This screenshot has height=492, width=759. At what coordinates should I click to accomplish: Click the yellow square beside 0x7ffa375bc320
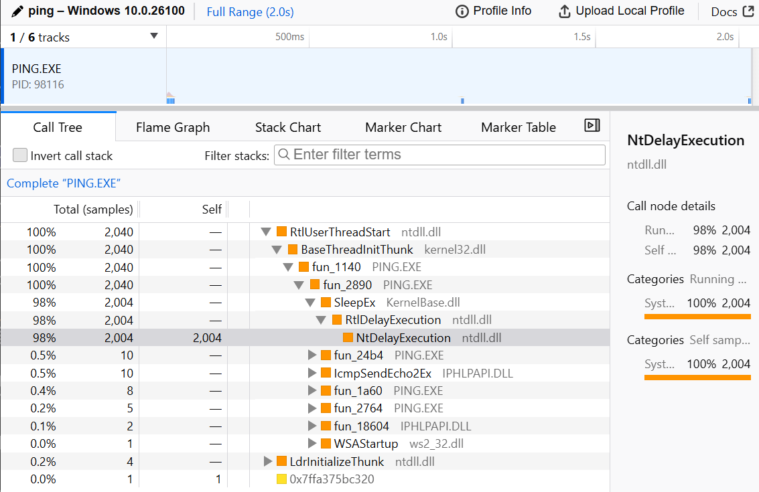pyautogui.click(x=281, y=479)
